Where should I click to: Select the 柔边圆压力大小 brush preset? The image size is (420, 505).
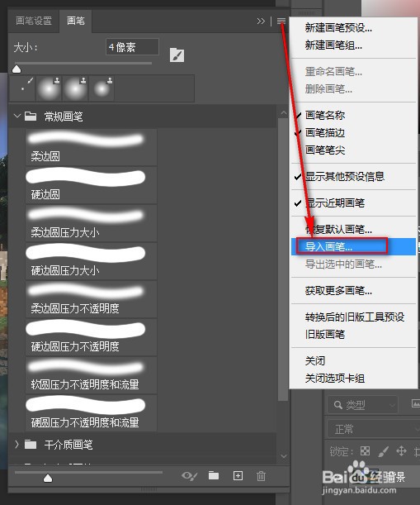pyautogui.click(x=91, y=223)
